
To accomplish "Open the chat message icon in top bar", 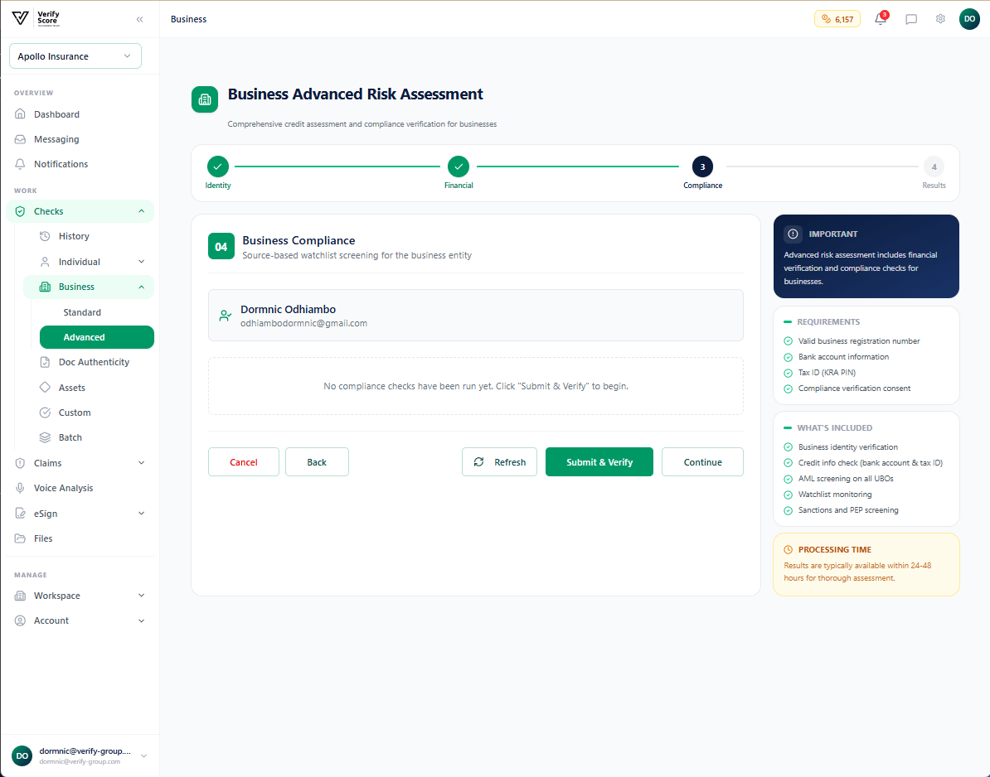I will click(x=911, y=19).
